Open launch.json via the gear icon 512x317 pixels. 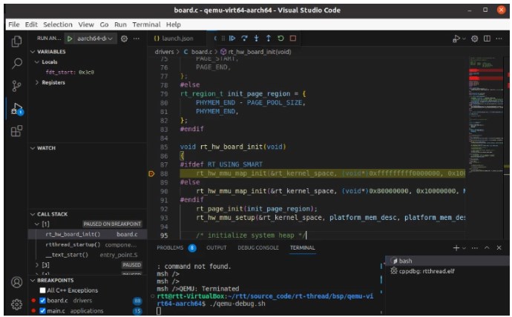tap(125, 38)
